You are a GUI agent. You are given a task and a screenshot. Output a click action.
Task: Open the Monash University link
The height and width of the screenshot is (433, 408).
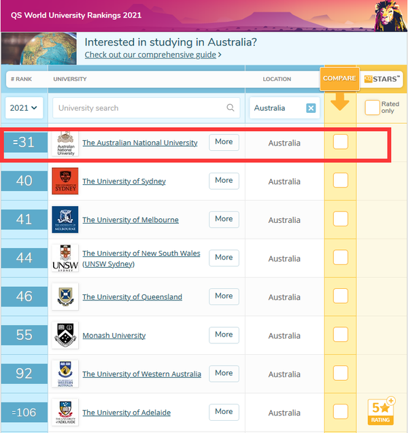[114, 336]
